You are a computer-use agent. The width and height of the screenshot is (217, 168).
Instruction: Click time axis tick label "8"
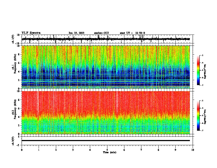pos(158,150)
